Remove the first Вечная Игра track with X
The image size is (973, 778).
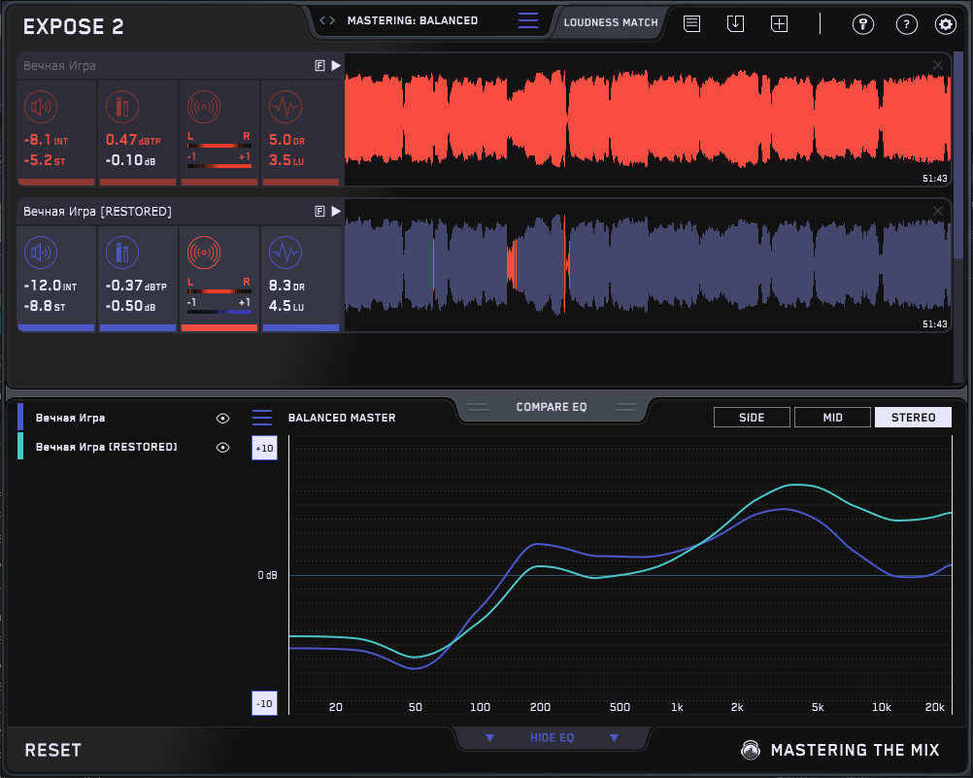click(x=938, y=65)
